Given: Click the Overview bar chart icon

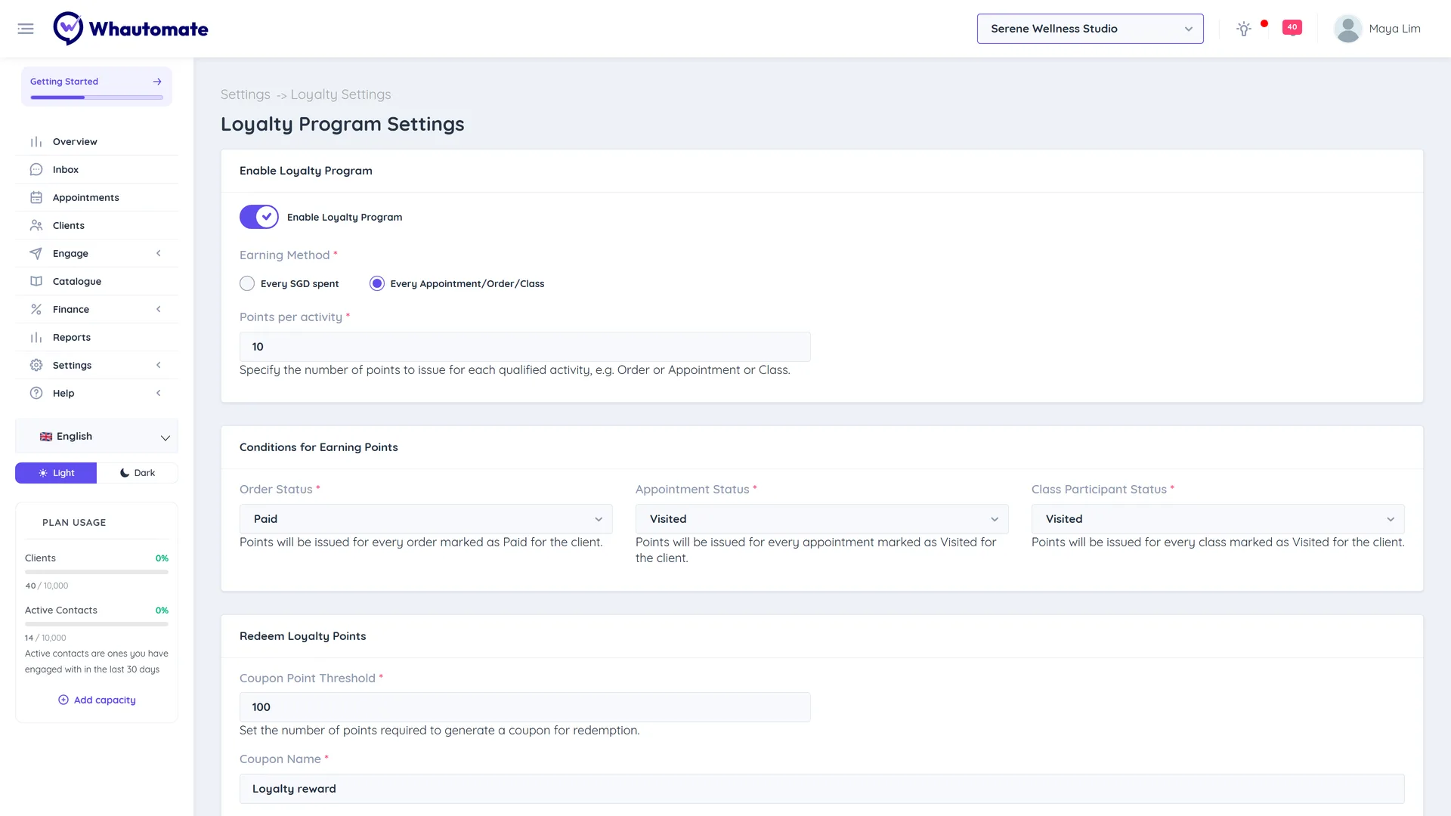Looking at the screenshot, I should pos(36,142).
